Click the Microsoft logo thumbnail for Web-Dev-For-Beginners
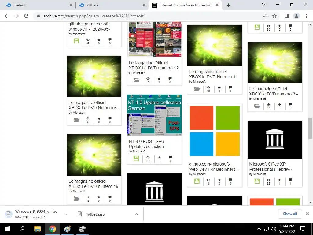The height and width of the screenshot is (235, 313). (215, 131)
